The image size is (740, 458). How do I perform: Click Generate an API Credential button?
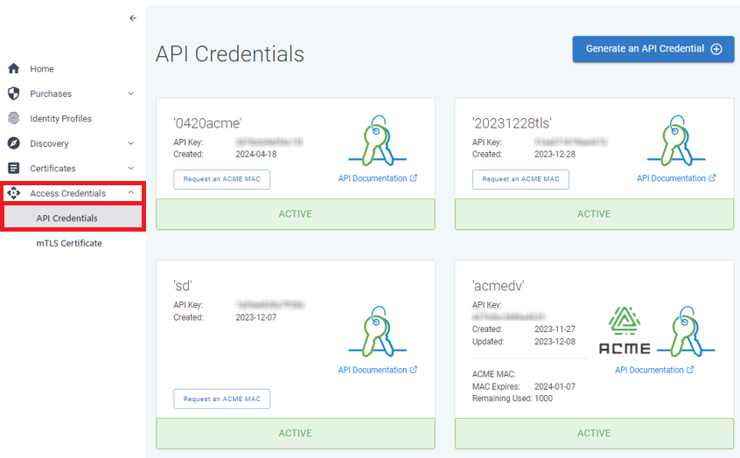(653, 49)
